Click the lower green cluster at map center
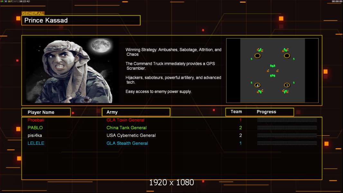The image size is (343, 193). (273, 76)
